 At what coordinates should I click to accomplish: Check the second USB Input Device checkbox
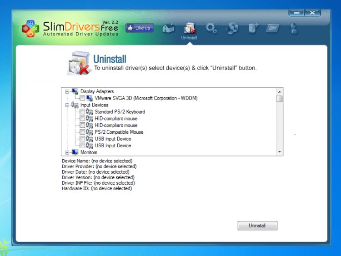pos(82,146)
